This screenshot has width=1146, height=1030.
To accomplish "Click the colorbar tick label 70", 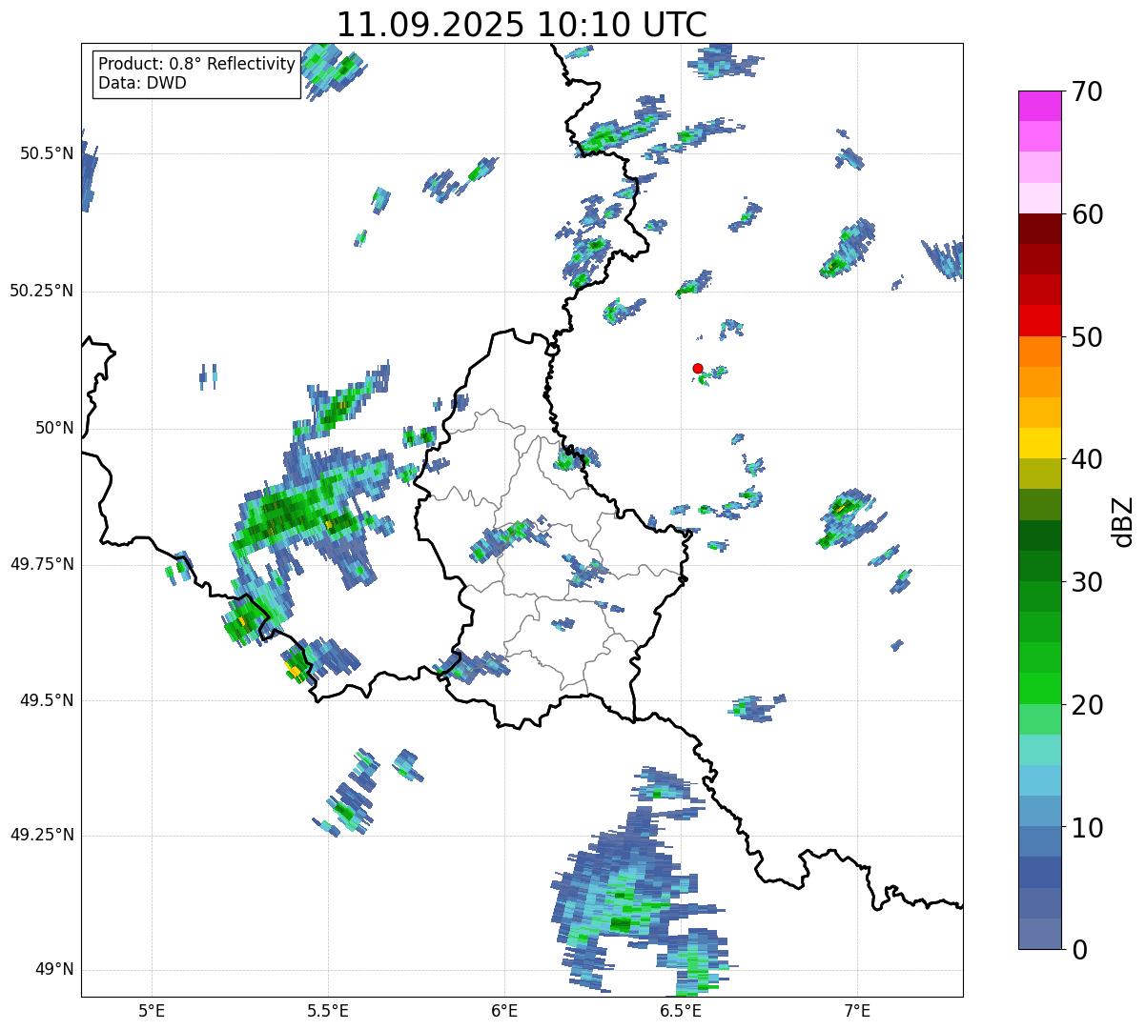I will (x=1087, y=92).
